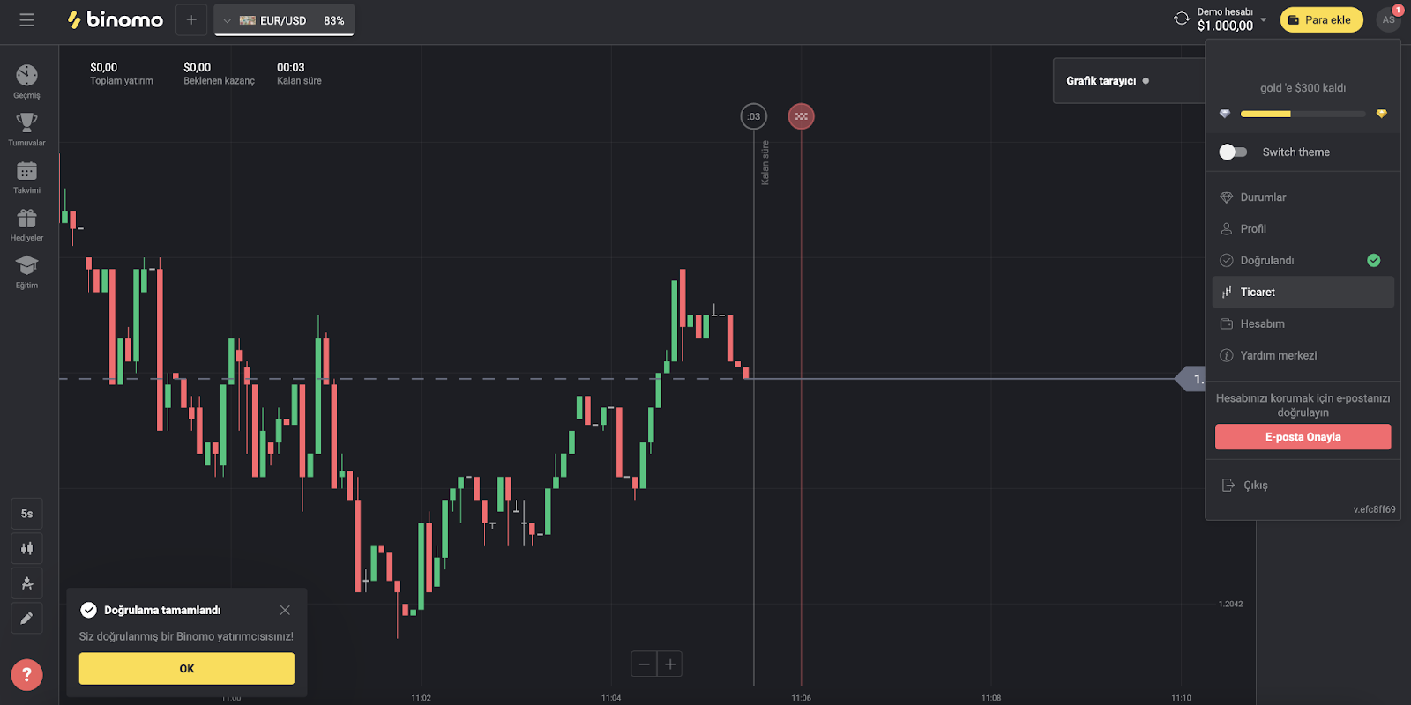Screen dimensions: 1411x705
Task: Add a new asset tab
Action: coord(191,20)
